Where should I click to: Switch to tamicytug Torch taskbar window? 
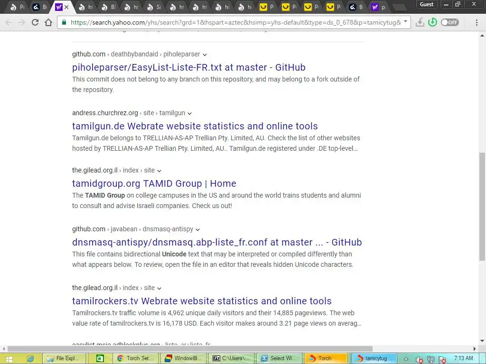374,358
